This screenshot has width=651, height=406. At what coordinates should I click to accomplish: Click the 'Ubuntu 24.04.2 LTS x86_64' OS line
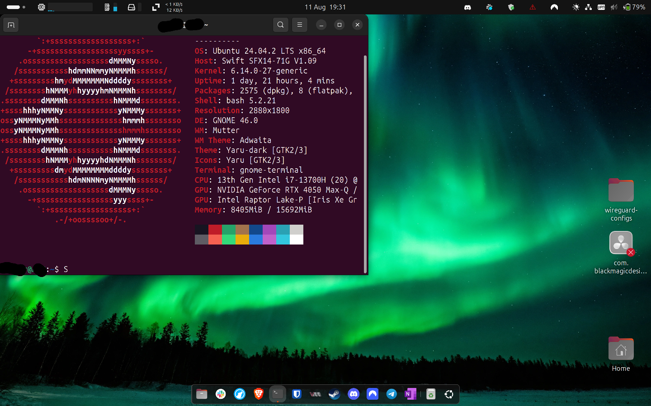coord(269,51)
